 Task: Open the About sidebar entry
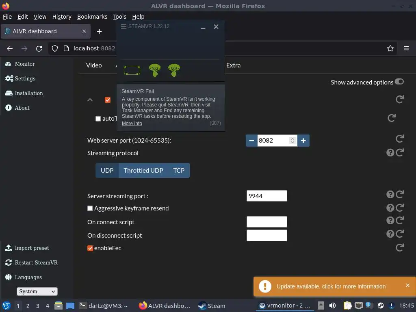[17, 108]
